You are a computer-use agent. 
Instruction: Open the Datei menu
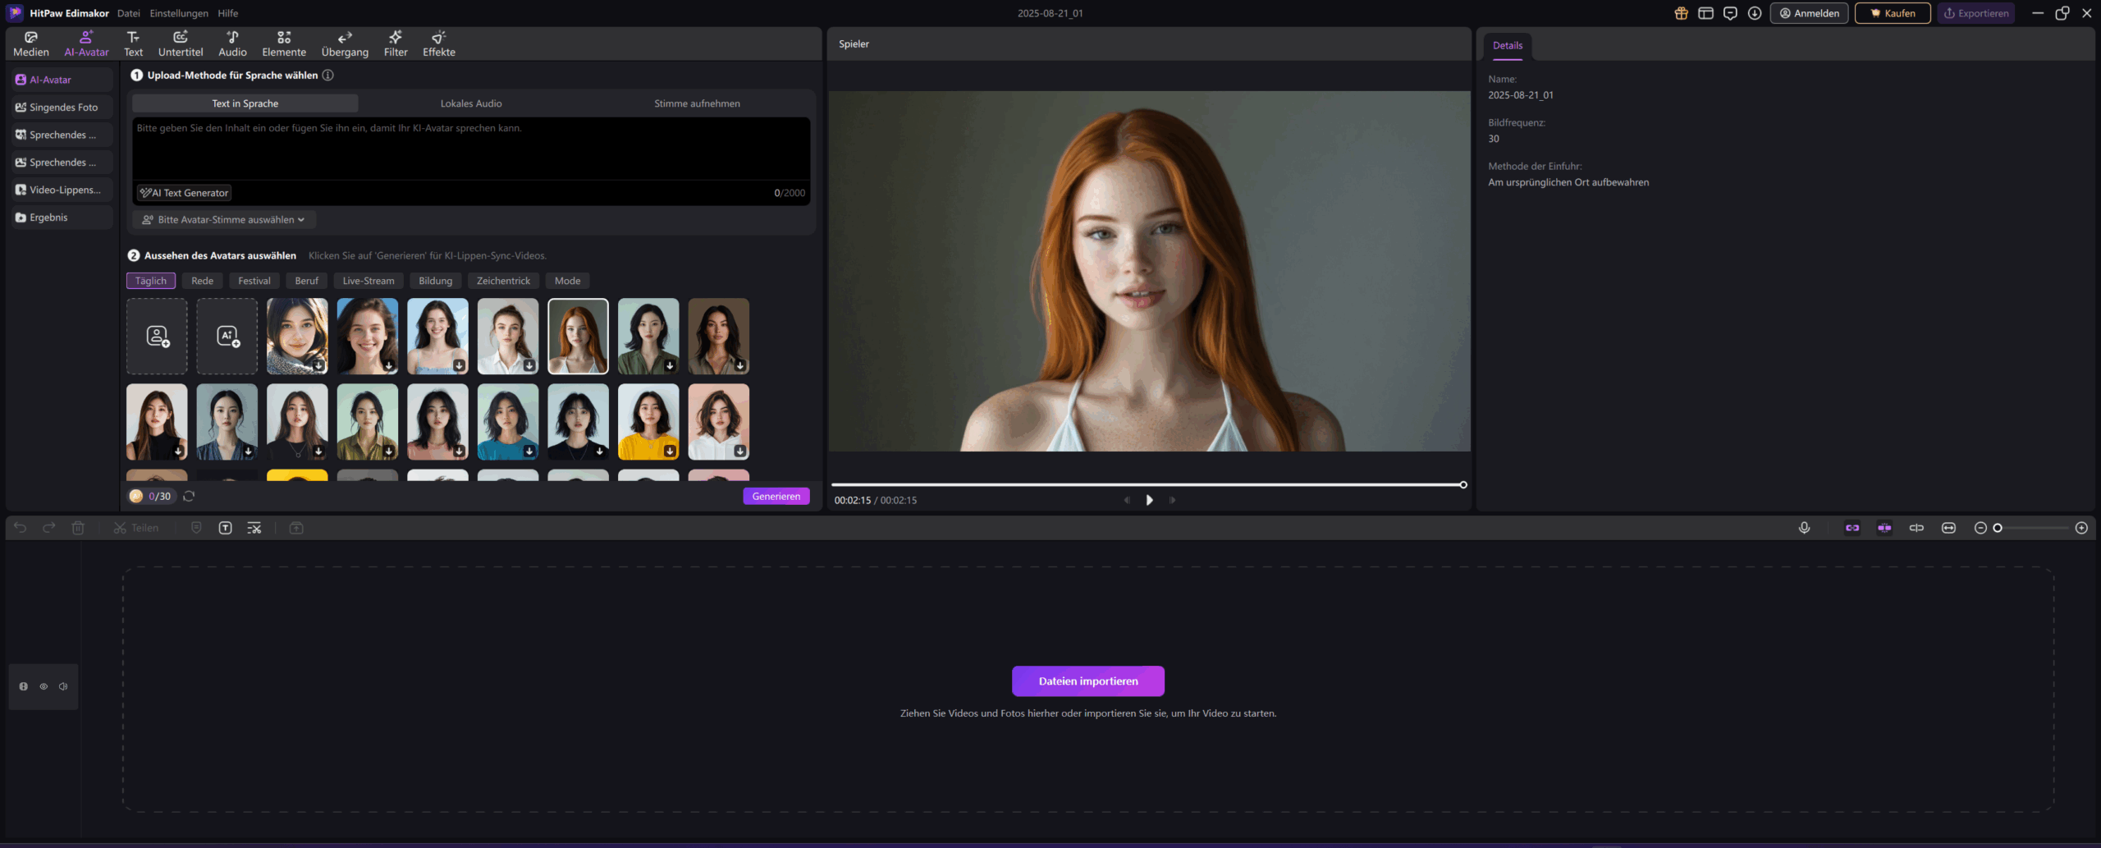point(128,13)
